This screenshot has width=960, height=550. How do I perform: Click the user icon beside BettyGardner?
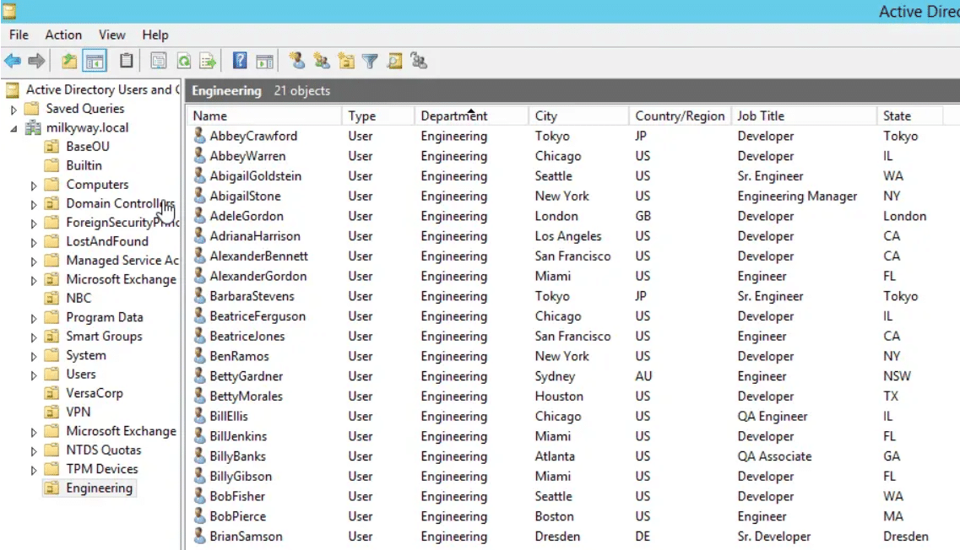[x=199, y=375]
